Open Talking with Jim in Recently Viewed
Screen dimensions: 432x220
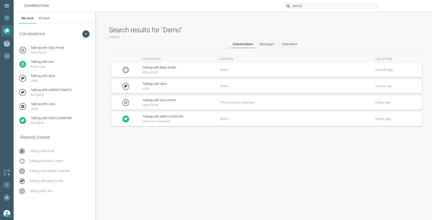point(41,191)
